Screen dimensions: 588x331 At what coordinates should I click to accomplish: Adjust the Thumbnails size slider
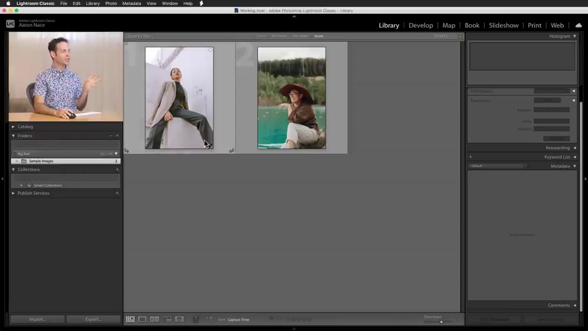coord(441,322)
